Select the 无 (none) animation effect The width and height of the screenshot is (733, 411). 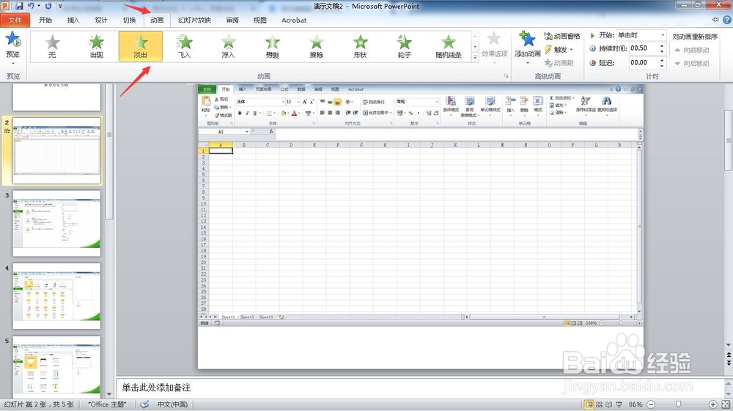[x=52, y=46]
